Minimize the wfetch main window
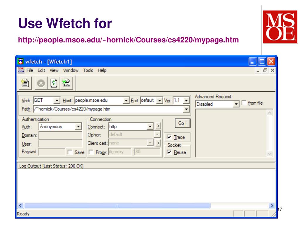 (252, 62)
